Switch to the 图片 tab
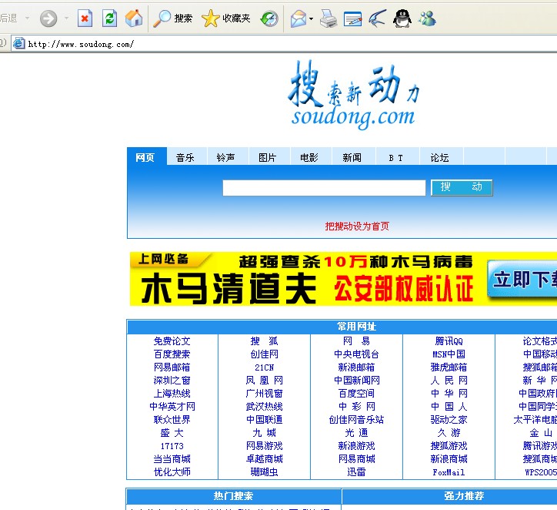557x510 pixels. click(x=268, y=157)
